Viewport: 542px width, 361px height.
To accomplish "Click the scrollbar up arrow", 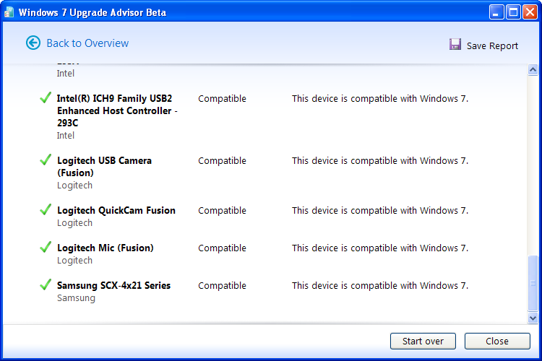I will click(533, 70).
